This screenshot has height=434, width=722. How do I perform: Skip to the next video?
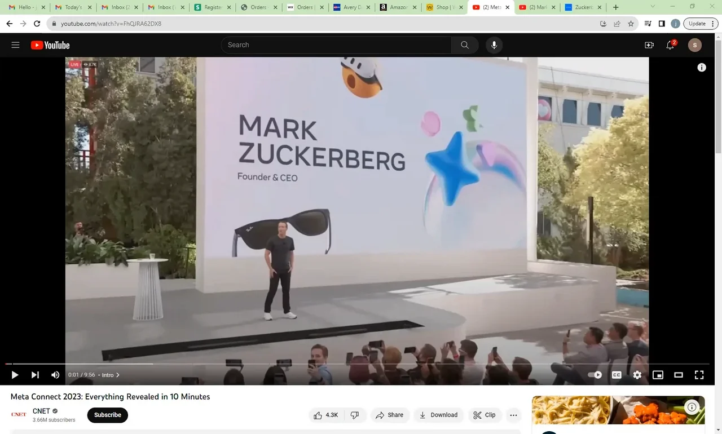(x=35, y=375)
